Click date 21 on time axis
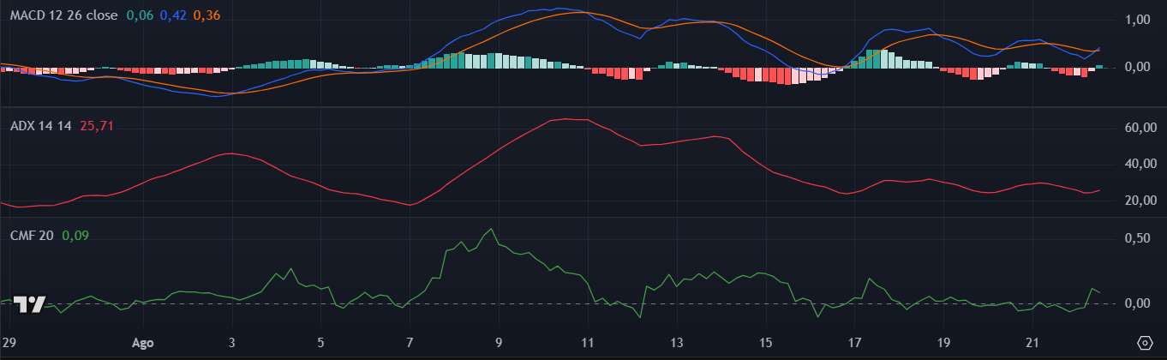This screenshot has width=1167, height=360. pyautogui.click(x=1033, y=343)
